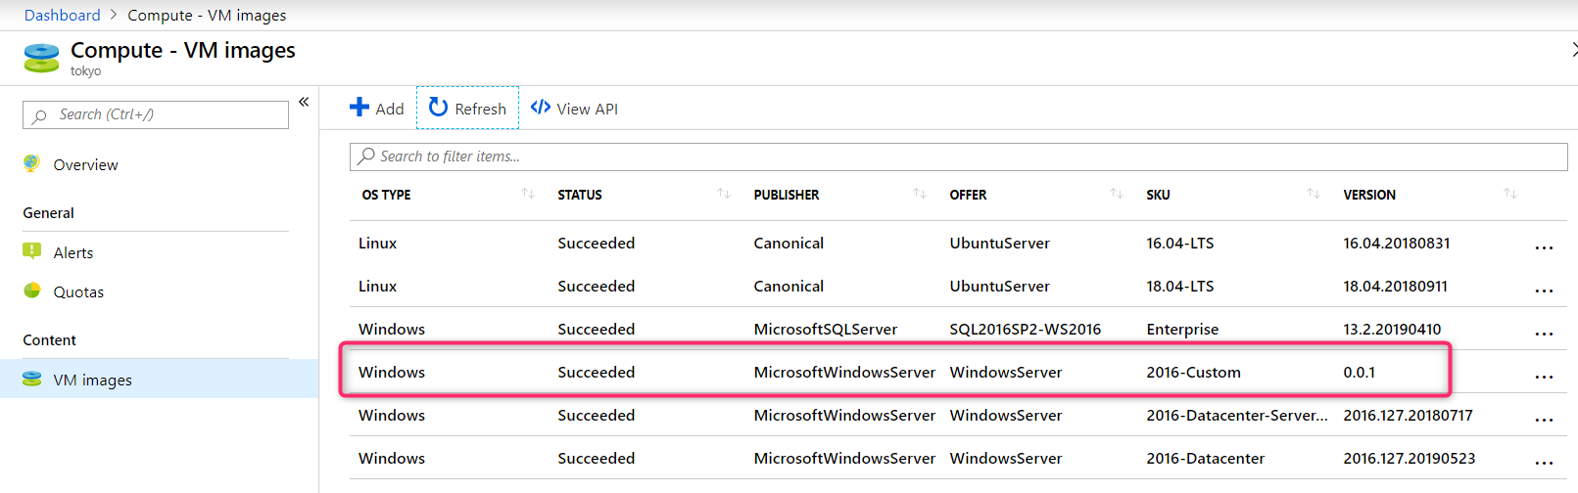This screenshot has height=493, width=1578.
Task: Click the MicrosoftSQLServer publisher cell
Action: pos(826,330)
